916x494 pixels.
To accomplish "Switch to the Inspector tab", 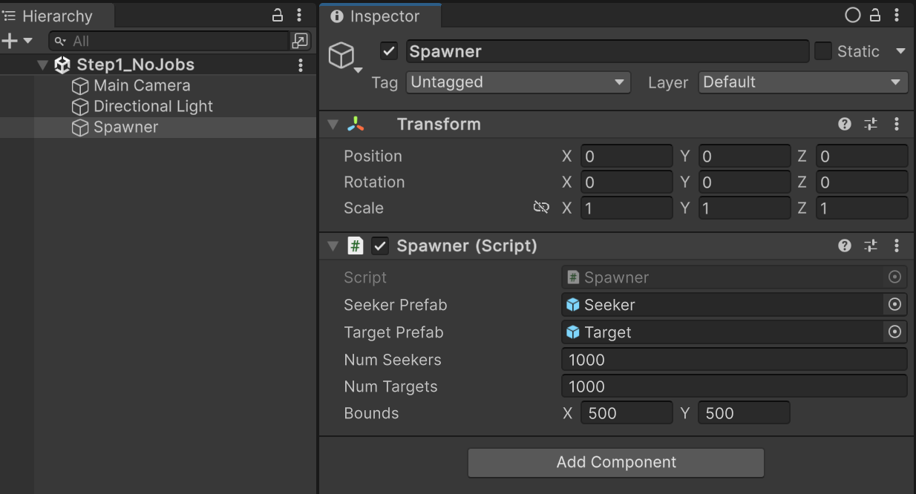I will point(380,16).
